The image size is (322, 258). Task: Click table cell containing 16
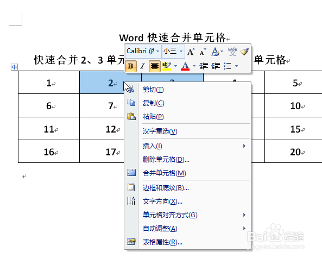pos(49,152)
